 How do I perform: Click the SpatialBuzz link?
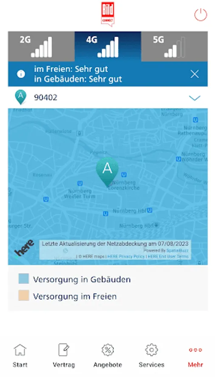pyautogui.click(x=177, y=250)
